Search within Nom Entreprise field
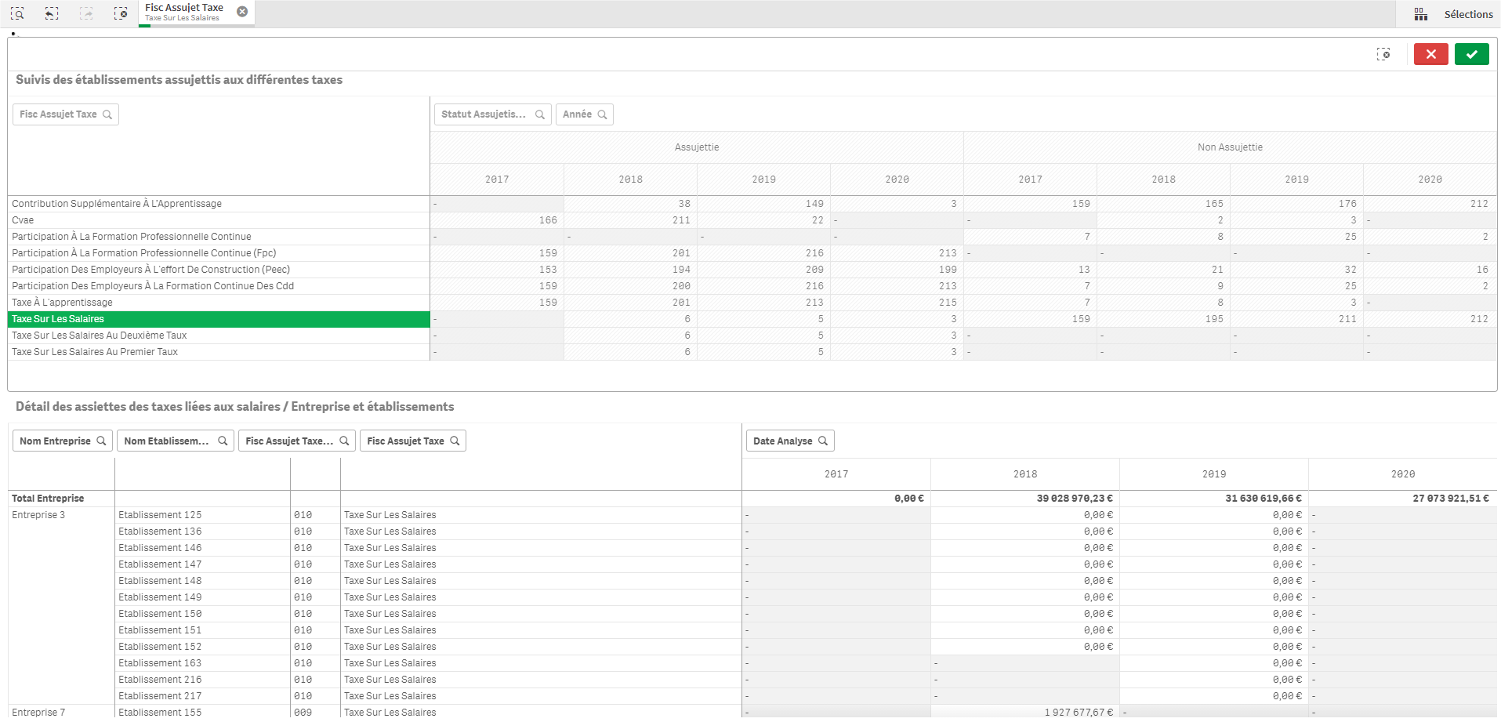Viewport: 1501px width, 722px height. pos(63,441)
